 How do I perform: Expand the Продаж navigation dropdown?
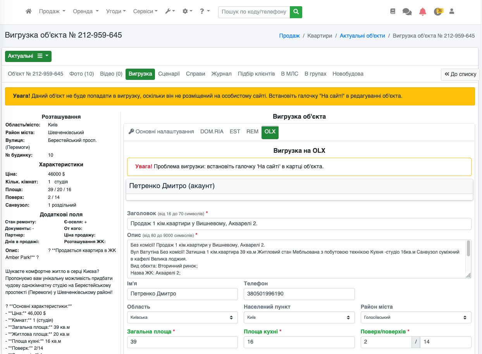[x=52, y=12]
